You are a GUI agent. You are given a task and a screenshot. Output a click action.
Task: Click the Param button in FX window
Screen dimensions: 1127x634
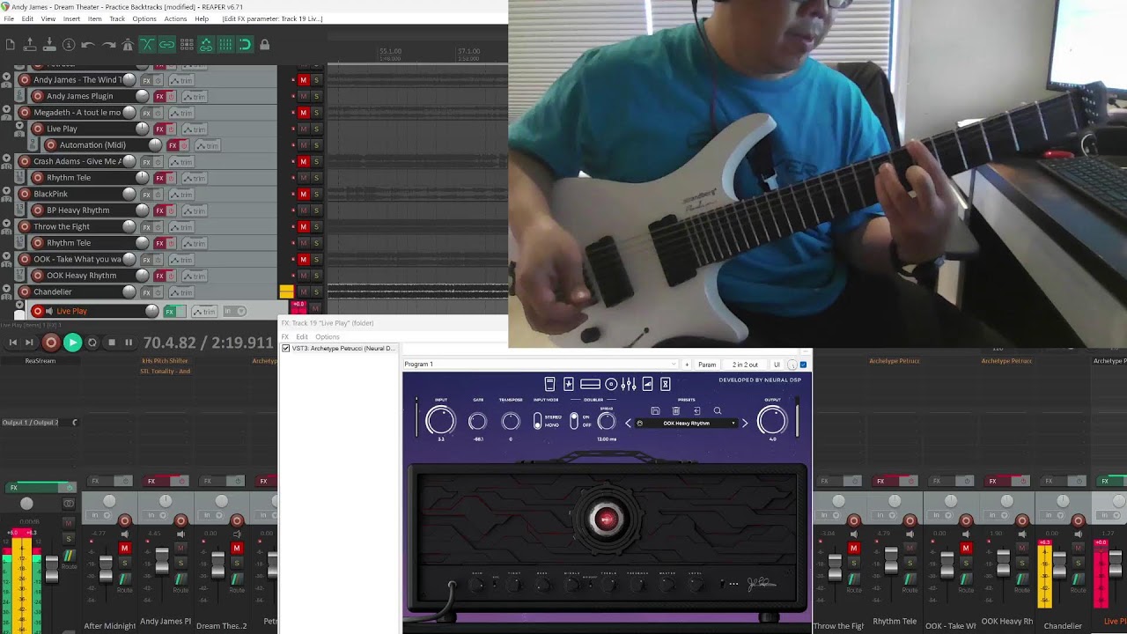707,365
